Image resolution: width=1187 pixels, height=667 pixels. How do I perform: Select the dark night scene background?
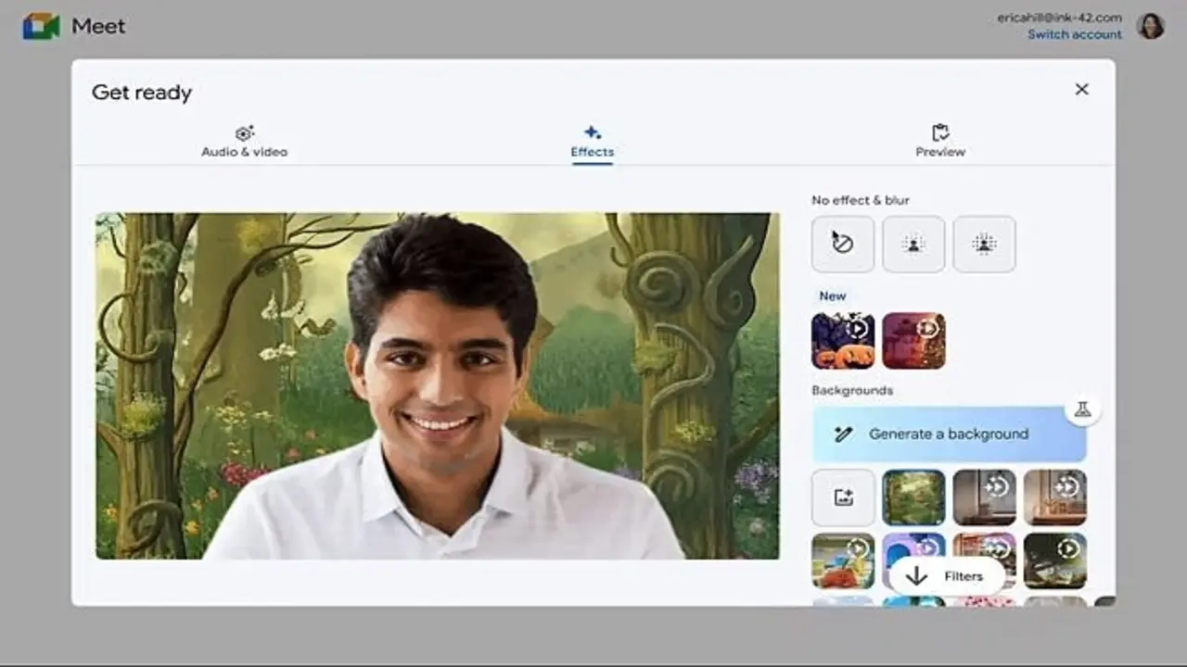(x=1054, y=560)
